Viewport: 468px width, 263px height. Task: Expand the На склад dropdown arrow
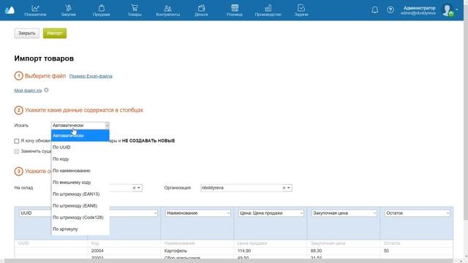(x=139, y=188)
